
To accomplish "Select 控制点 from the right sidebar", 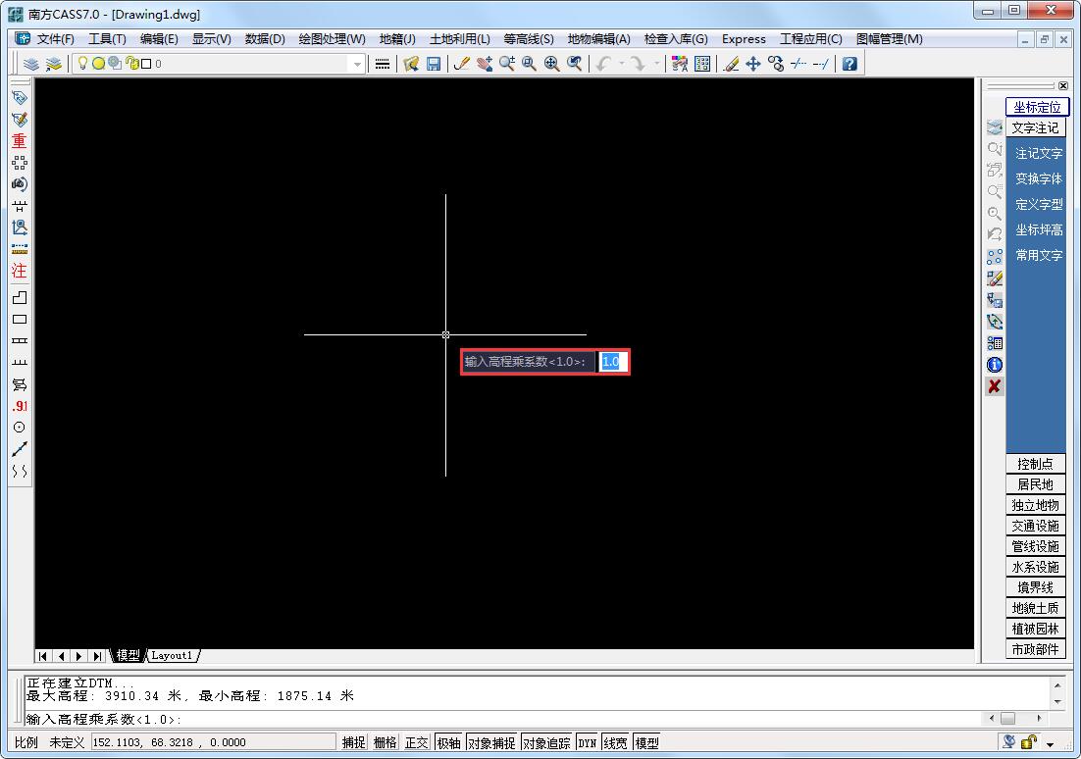I will click(x=1035, y=463).
